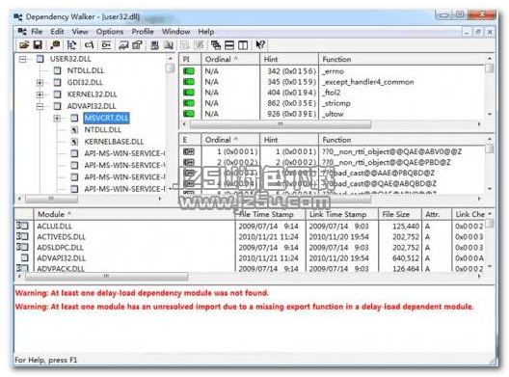
Task: Click the green icon for _errno import
Action: tap(189, 71)
